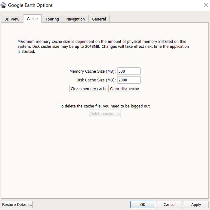Go to the Navigation tab
The height and width of the screenshot is (210, 210).
pyautogui.click(x=76, y=19)
